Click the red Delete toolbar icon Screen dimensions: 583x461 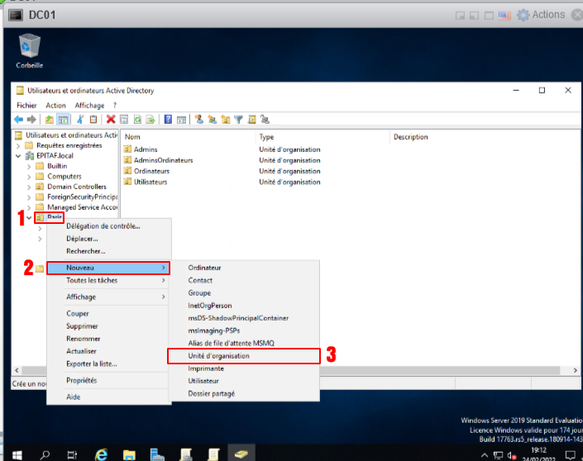pos(111,120)
